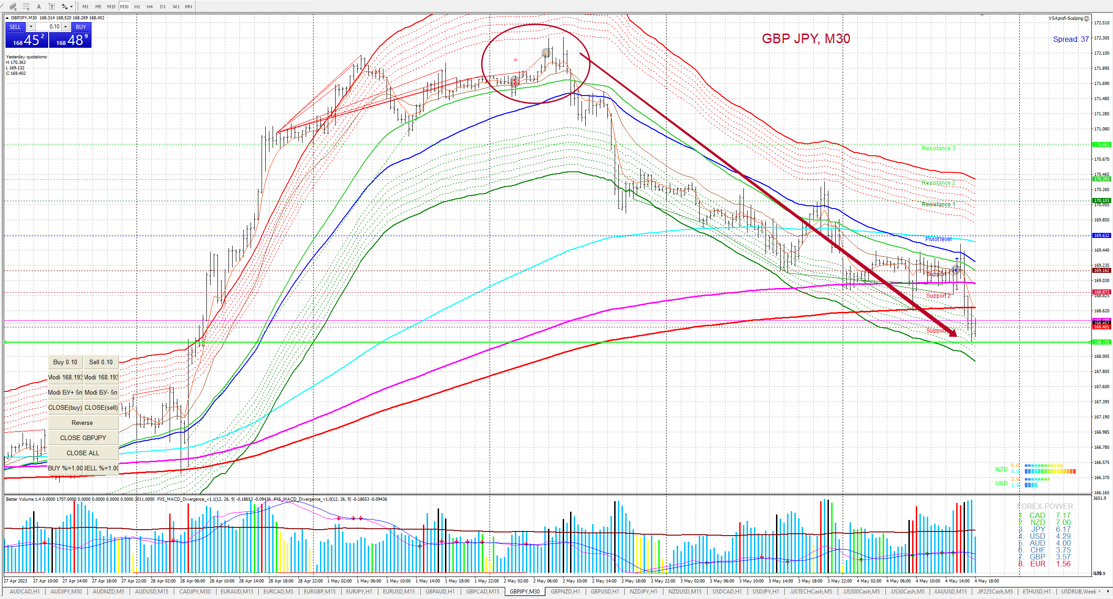Click the Reverse button
The height and width of the screenshot is (599, 1113).
pyautogui.click(x=82, y=423)
